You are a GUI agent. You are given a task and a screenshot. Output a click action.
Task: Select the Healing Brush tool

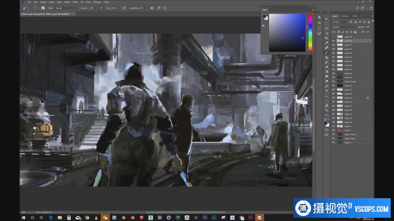coord(326,48)
